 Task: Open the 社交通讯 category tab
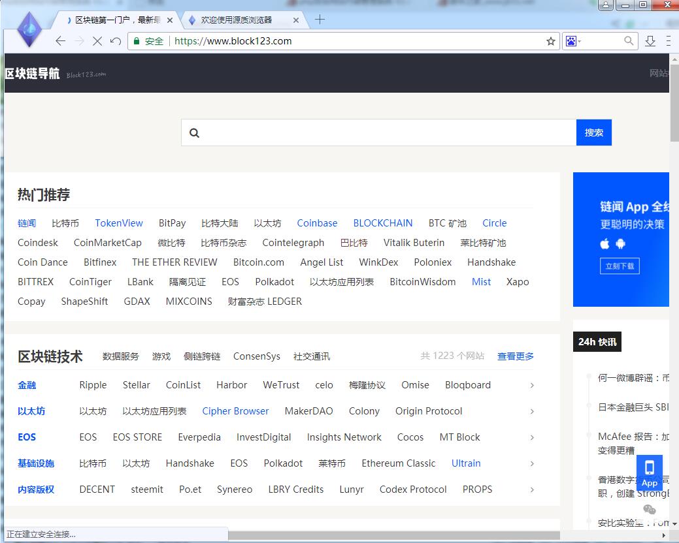click(x=311, y=356)
